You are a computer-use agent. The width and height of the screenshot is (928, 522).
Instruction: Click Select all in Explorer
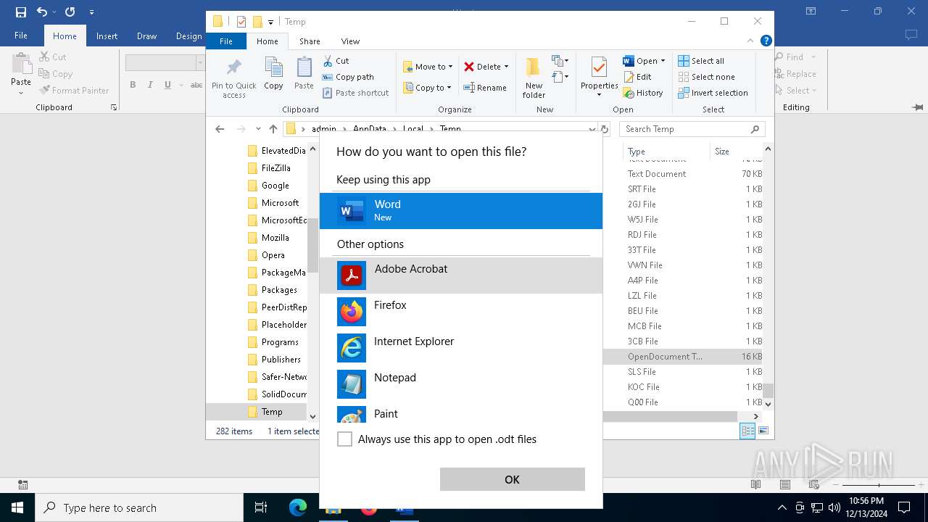701,61
